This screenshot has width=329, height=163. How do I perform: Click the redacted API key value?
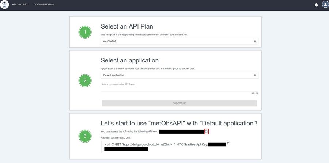181,132
